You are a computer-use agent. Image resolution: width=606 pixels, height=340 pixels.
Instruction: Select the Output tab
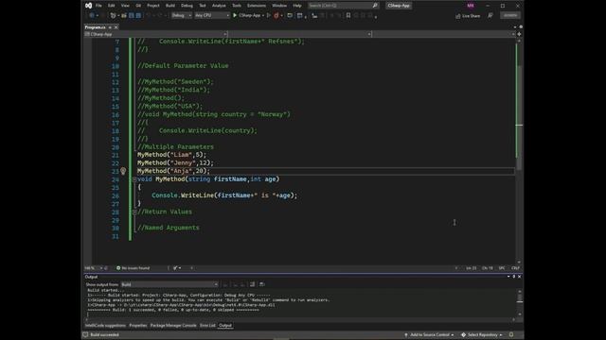[x=225, y=325]
